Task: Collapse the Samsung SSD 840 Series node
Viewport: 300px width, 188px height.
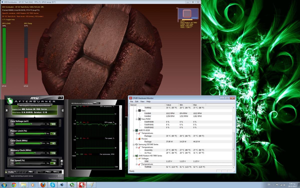Action: (x=134, y=144)
